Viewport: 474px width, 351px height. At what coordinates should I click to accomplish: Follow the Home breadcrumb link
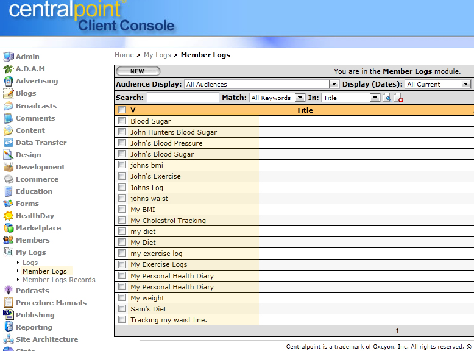tap(124, 55)
